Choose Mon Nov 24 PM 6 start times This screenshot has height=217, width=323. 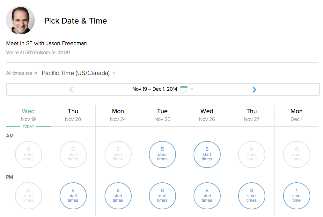coord(118,196)
